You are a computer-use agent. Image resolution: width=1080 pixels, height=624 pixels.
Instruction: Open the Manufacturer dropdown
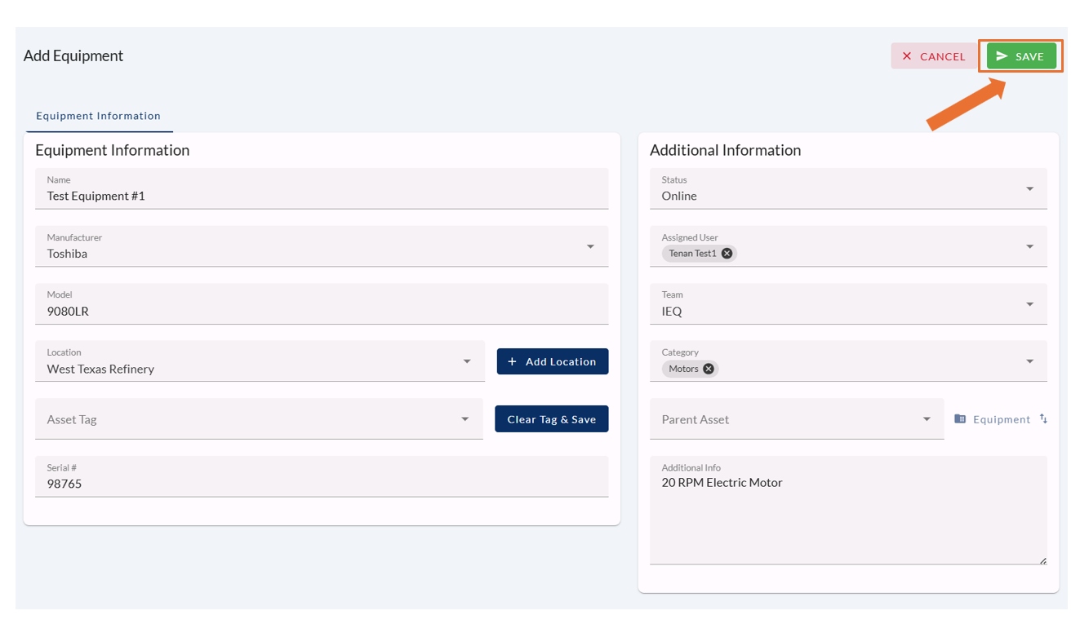pyautogui.click(x=590, y=246)
